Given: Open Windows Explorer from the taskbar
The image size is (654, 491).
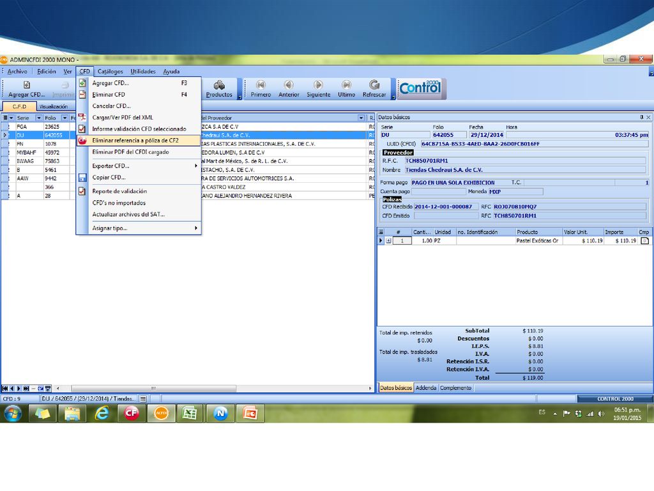Looking at the screenshot, I should pos(72,414).
